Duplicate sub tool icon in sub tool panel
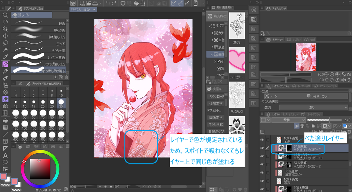The width and height of the screenshot is (352, 192). coord(61,77)
